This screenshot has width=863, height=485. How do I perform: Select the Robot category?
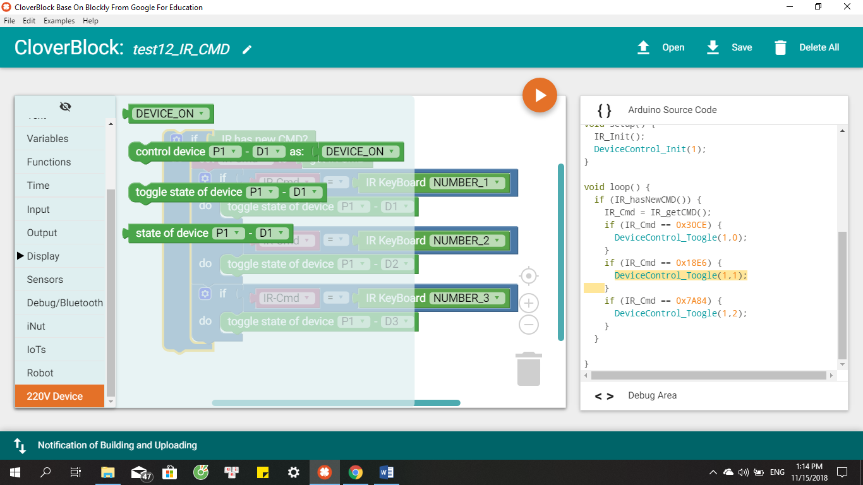59,373
